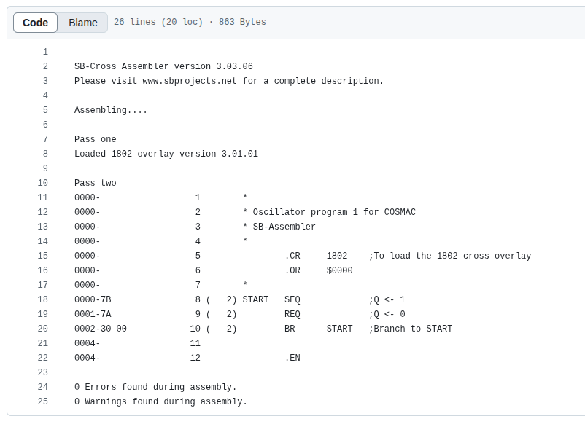Open the Blame view tab

[x=83, y=23]
